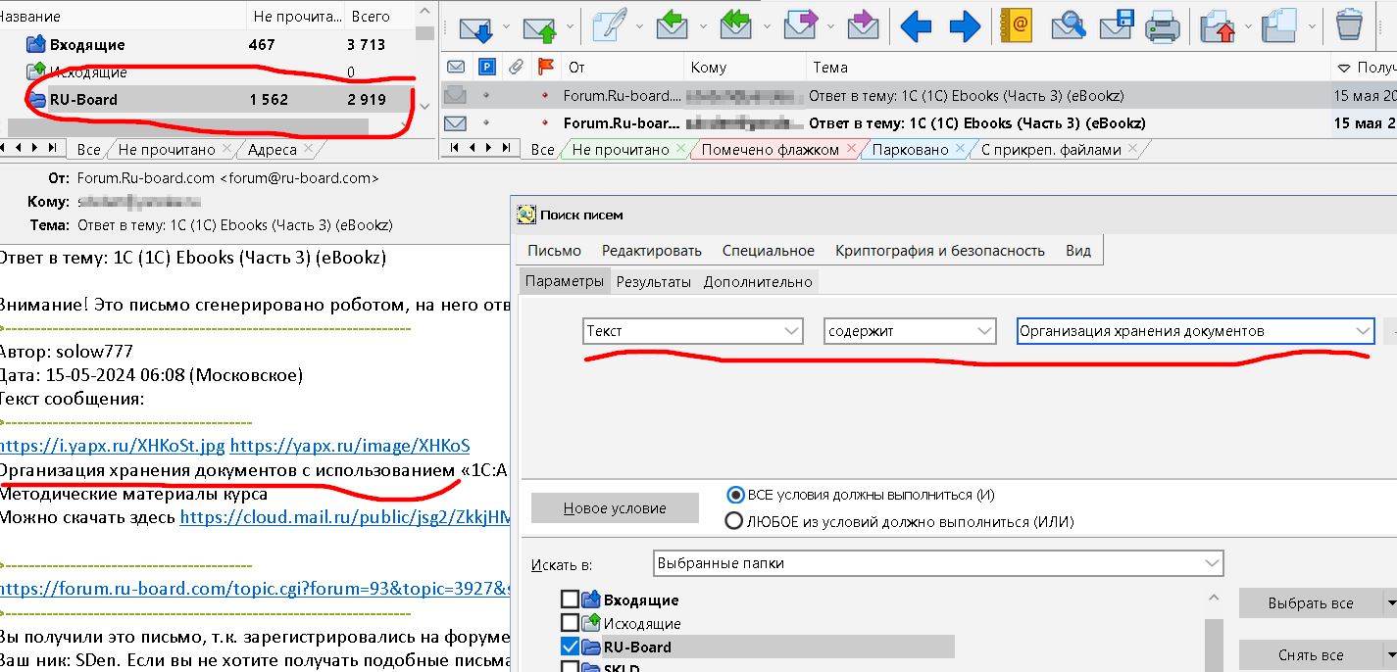Go to previous message with left arrow
Screen dimensions: 1397x672
point(916,25)
